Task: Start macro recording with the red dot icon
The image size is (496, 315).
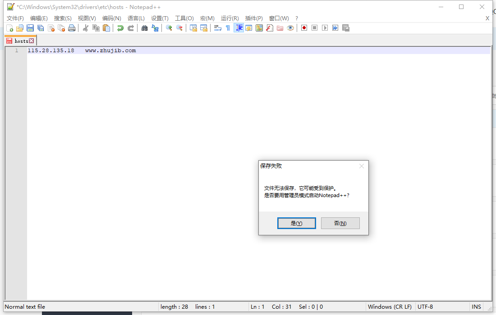Action: click(304, 28)
